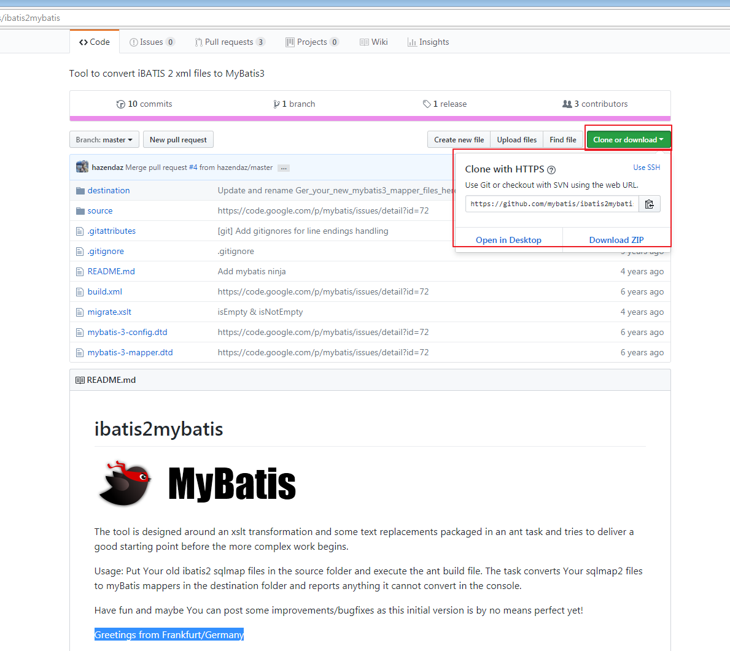Viewport: 730px width, 651px height.
Task: Click file icon beside migrate.xslt
Action: pos(80,312)
